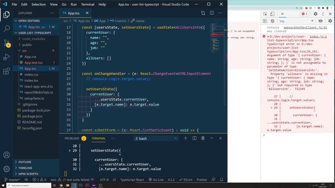
Task: Open Explorer panel more actions ellipsis
Action: tap(52, 13)
